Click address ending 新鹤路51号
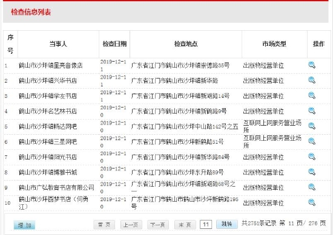Screen dimensions: 333x235 point(177,142)
